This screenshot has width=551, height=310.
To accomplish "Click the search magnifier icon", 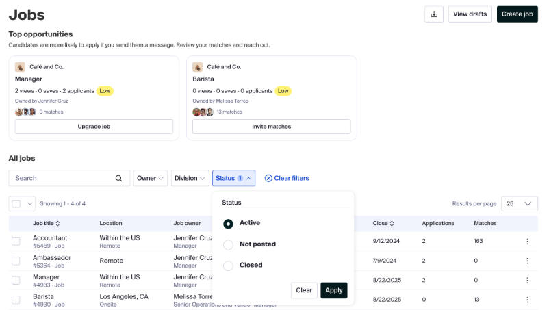I will 119,178.
